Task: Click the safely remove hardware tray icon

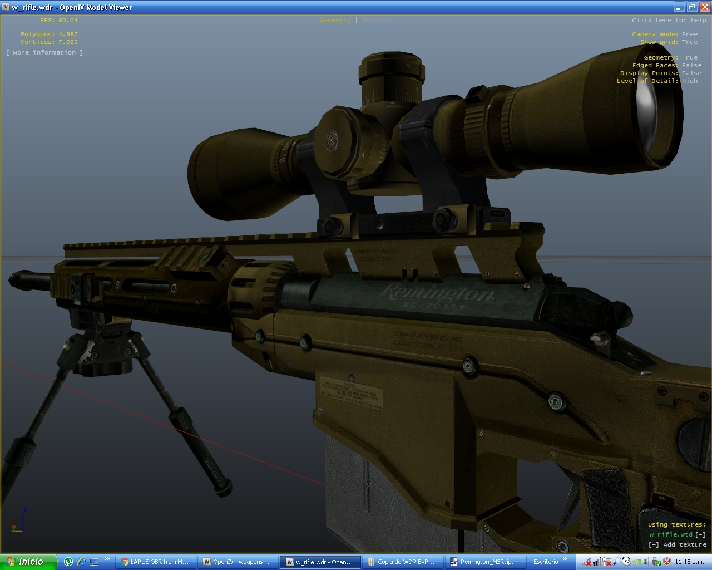Action: (x=656, y=562)
